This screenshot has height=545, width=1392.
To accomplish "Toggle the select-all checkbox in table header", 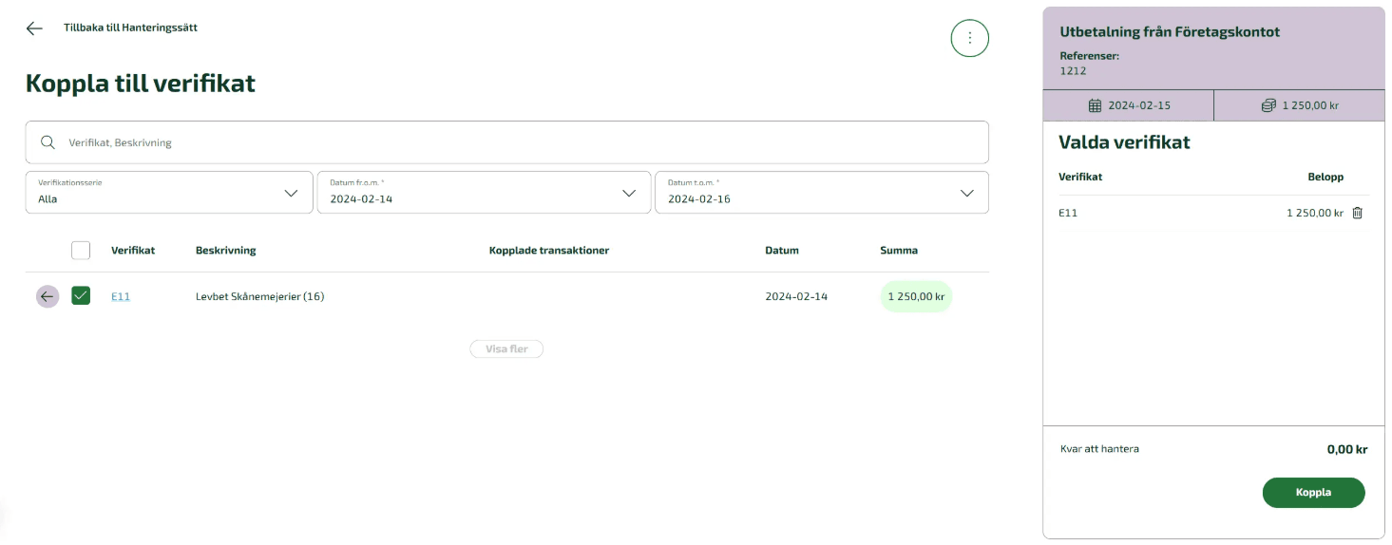I will tap(81, 251).
